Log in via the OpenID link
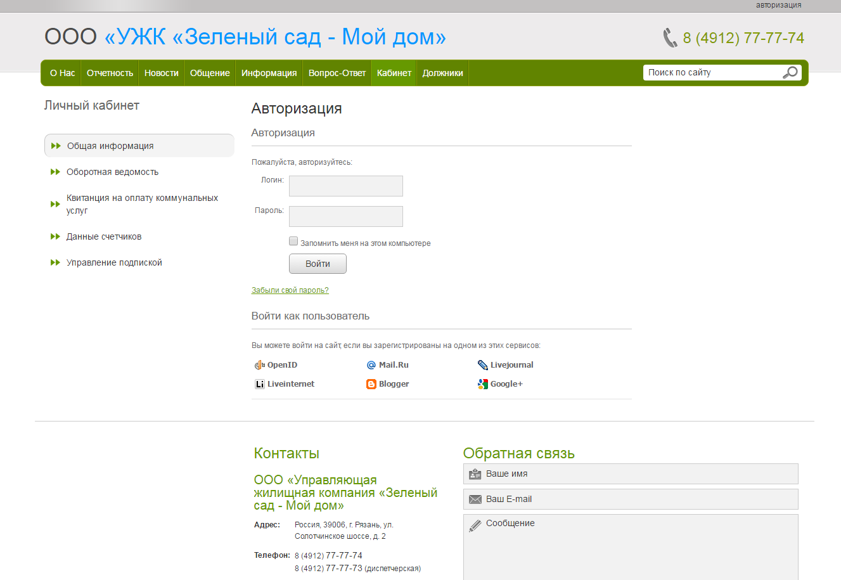Screen dimensions: 841x580 282,365
